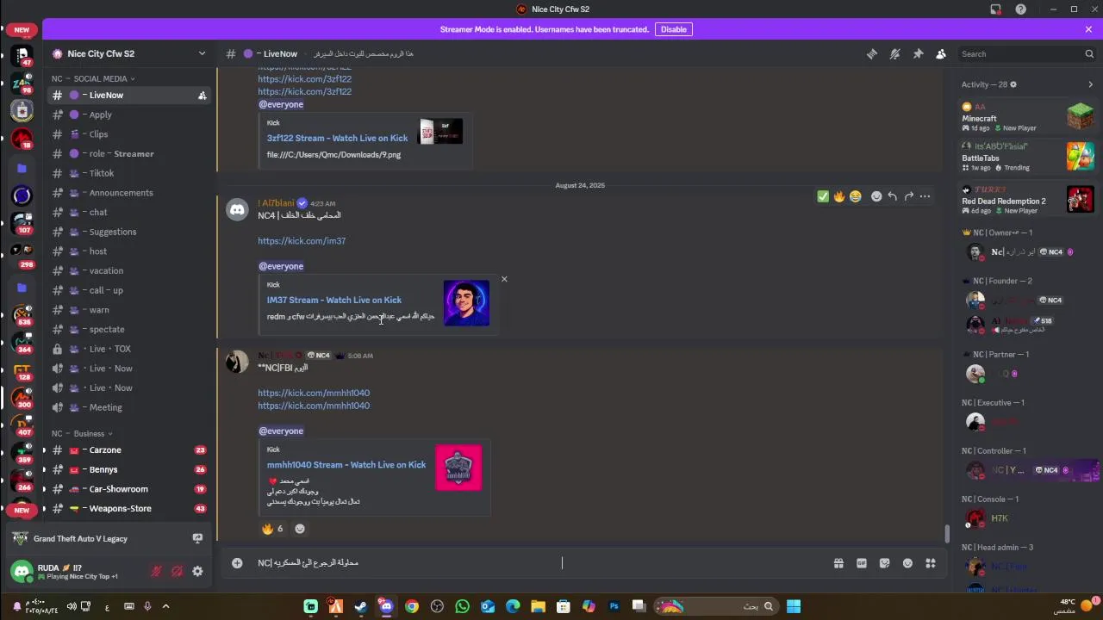
Task: Click the message list scrollbar thumb
Action: pos(948,534)
